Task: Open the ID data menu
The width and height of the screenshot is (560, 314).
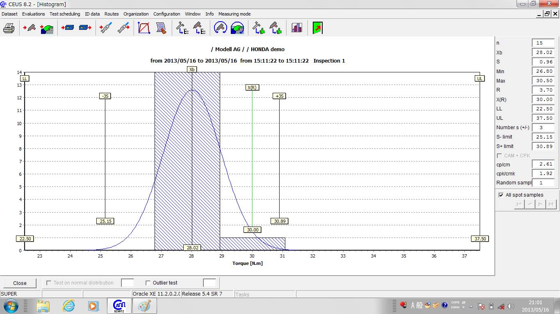Action: 92,14
